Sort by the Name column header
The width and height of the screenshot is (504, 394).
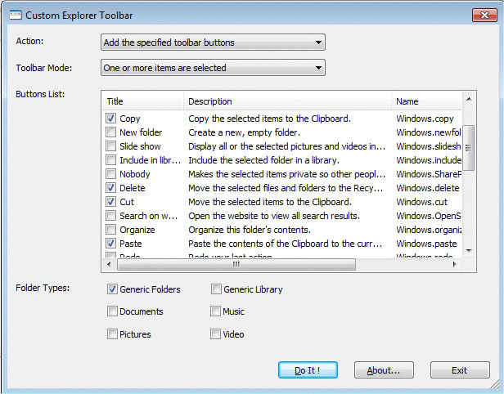[426, 101]
